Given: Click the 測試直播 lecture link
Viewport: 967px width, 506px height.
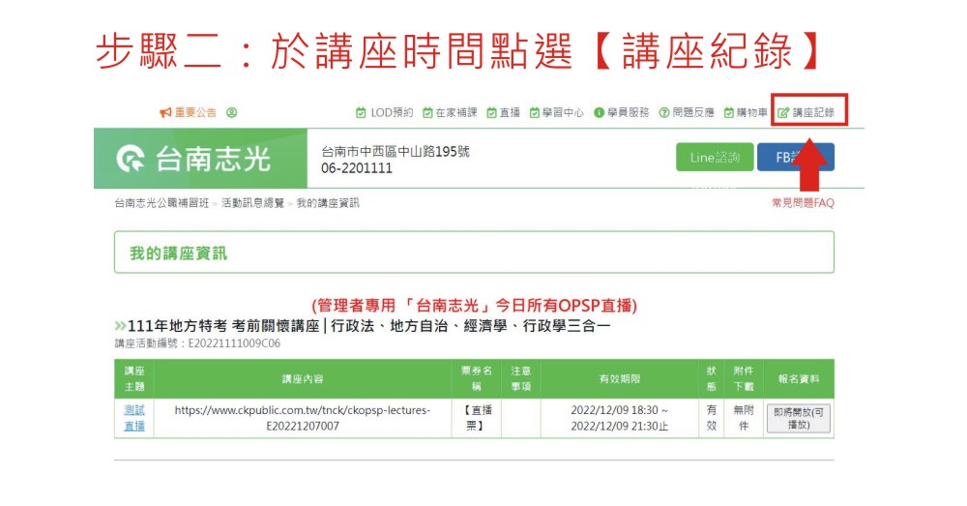Looking at the screenshot, I should pos(134,418).
